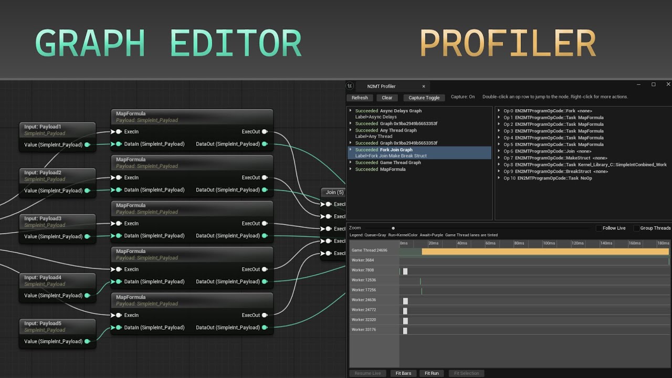
Task: Click the Fit Selection button
Action: pyautogui.click(x=466, y=373)
